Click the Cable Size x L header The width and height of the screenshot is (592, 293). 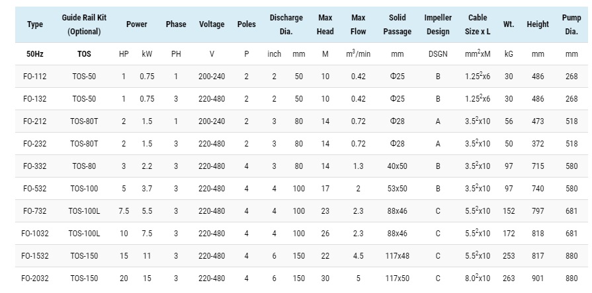coord(477,24)
